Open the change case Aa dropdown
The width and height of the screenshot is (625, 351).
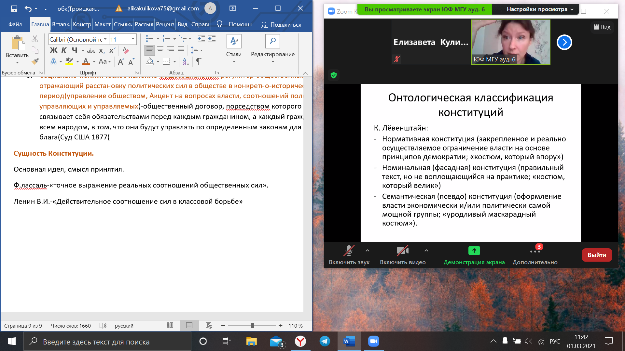pyautogui.click(x=104, y=61)
